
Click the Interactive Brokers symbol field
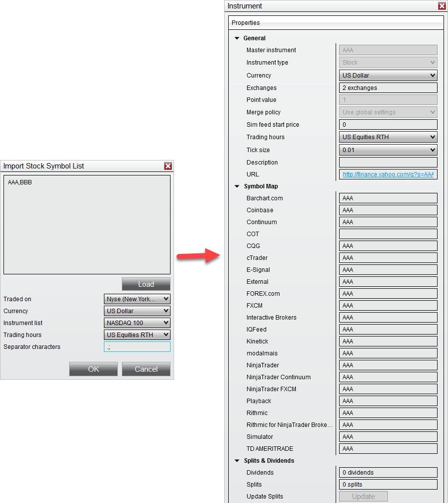[x=388, y=317]
